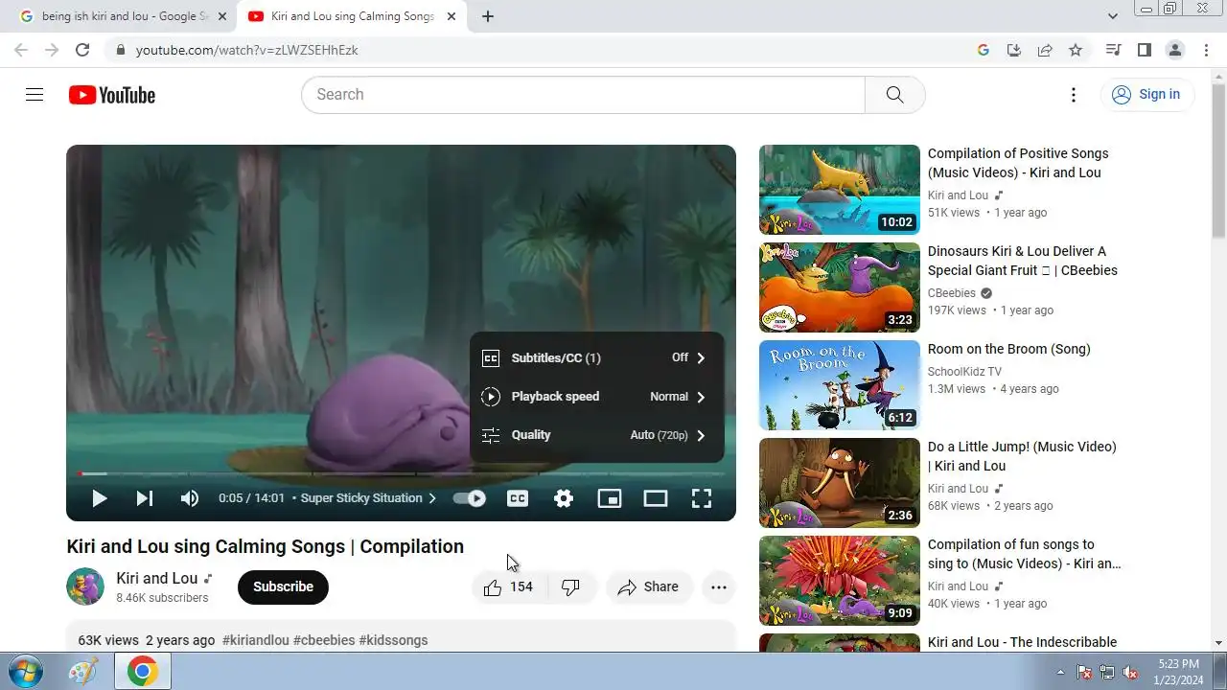Share this video
This screenshot has height=690, width=1227.
[x=649, y=587]
